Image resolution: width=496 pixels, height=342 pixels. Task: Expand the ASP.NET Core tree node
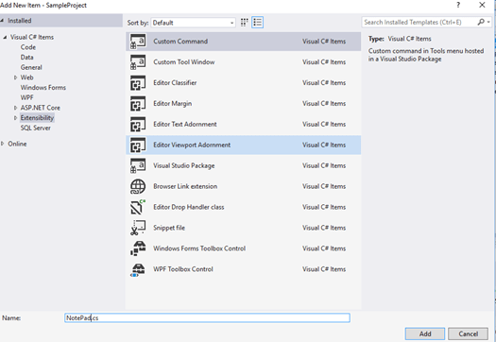(x=15, y=108)
